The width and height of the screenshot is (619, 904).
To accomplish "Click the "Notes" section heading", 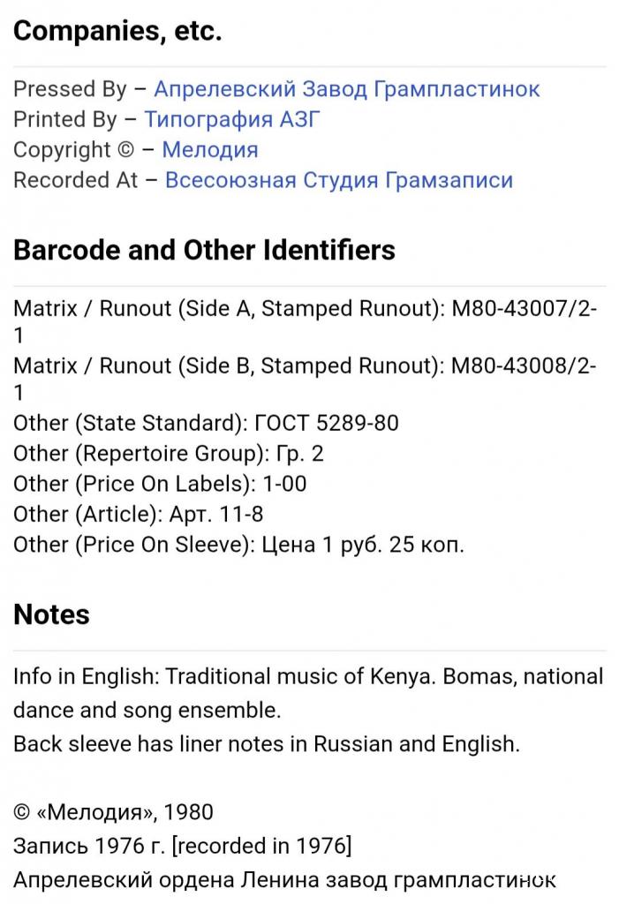I will click(x=51, y=614).
